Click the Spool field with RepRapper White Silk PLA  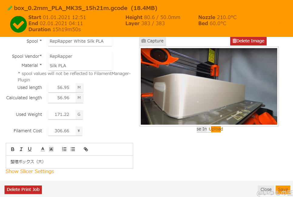(x=80, y=41)
